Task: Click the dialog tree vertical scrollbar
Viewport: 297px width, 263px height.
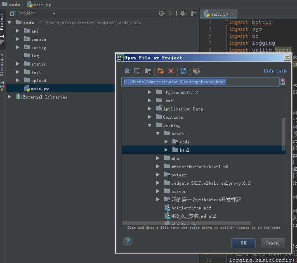Action: (283, 134)
